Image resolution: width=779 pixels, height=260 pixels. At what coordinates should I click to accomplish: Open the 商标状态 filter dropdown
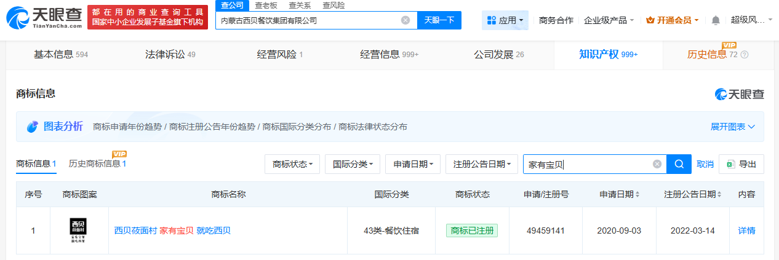tap(292, 164)
